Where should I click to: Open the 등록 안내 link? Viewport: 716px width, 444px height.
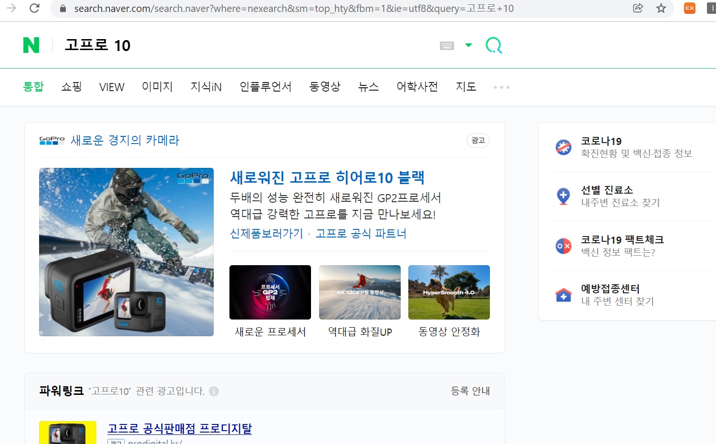coord(470,391)
